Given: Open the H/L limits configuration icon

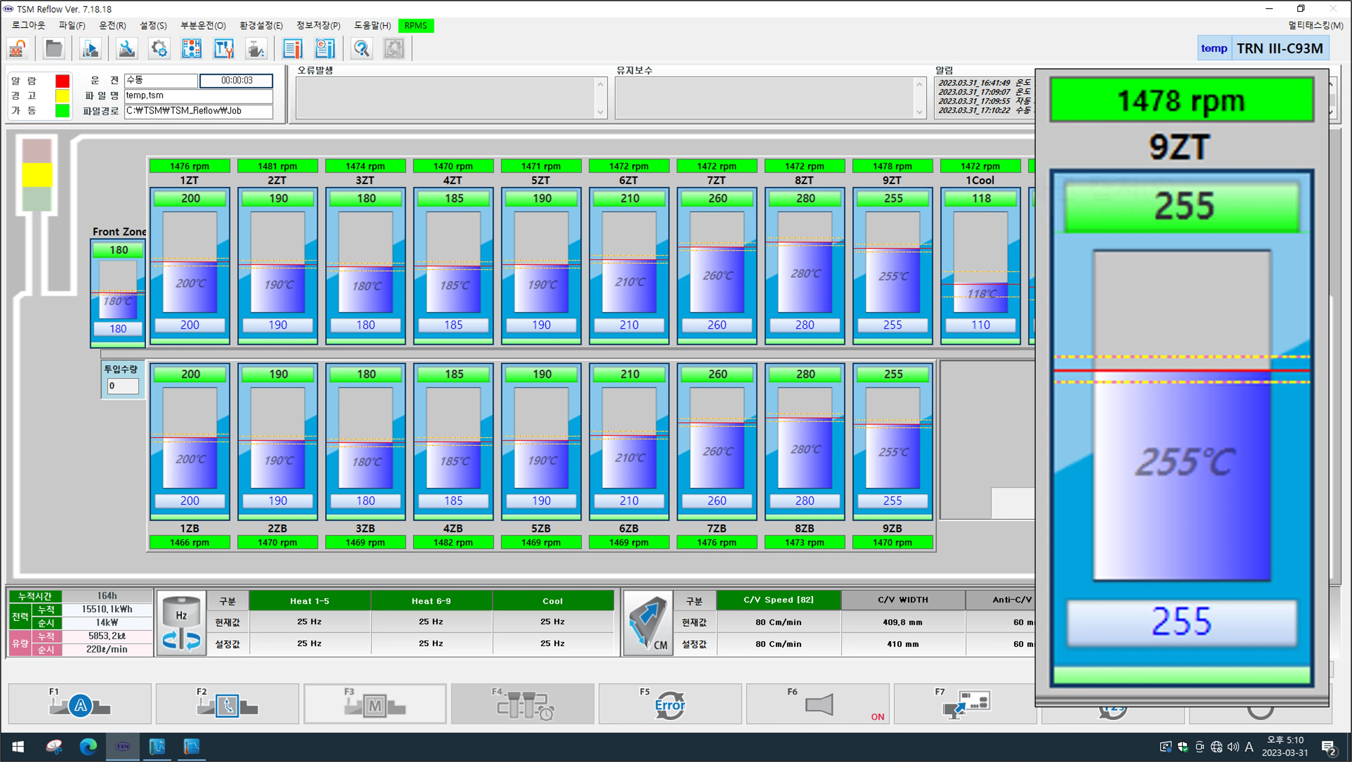Looking at the screenshot, I should [x=192, y=49].
